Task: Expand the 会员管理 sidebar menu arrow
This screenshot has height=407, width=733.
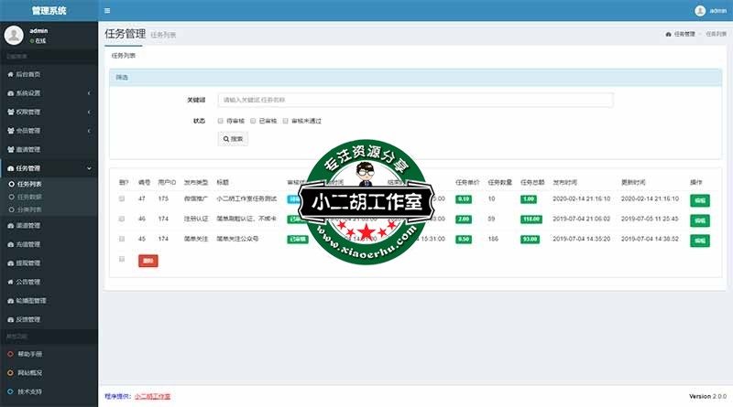Action: (x=89, y=131)
